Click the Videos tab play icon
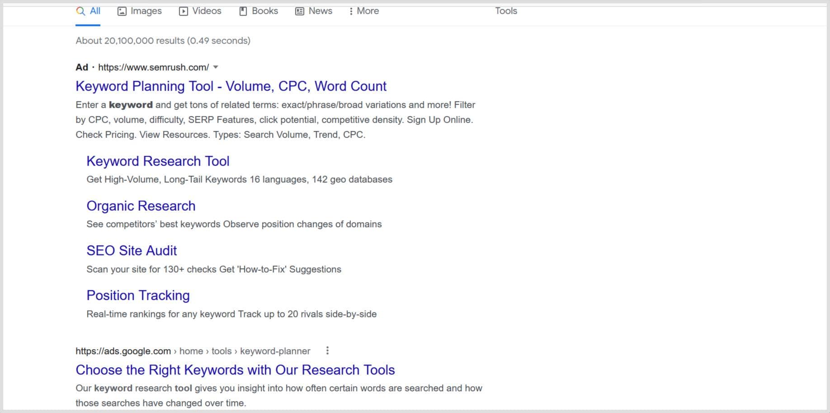830x413 pixels. coord(183,11)
